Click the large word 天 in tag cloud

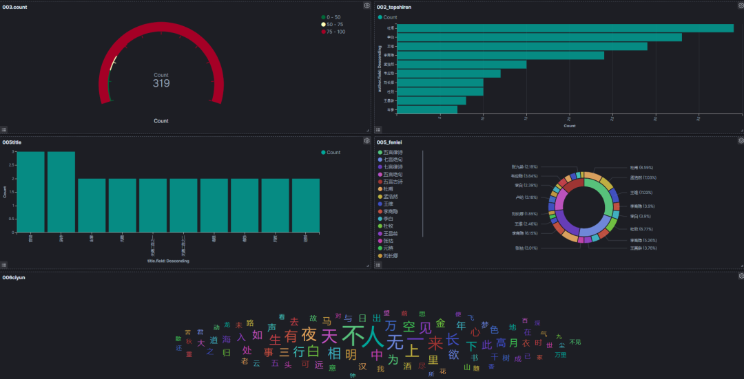329,336
